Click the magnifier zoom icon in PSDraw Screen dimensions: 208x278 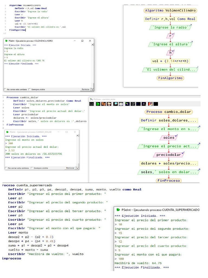(116, 104)
